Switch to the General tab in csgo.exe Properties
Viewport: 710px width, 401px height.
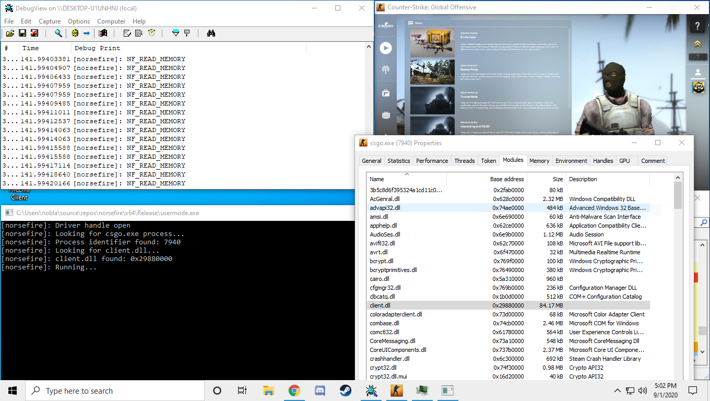tap(372, 161)
